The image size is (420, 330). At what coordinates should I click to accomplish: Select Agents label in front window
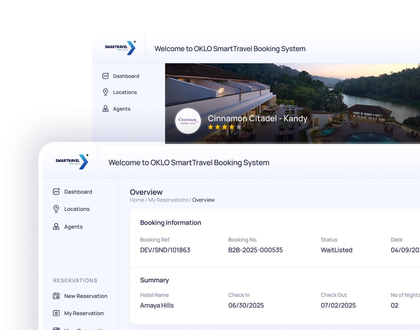tap(73, 227)
